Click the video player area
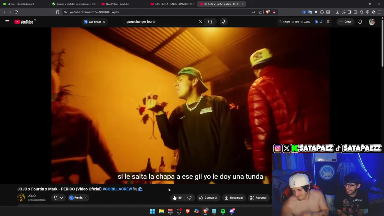Viewport: 384px width, 216px height. pos(190,105)
